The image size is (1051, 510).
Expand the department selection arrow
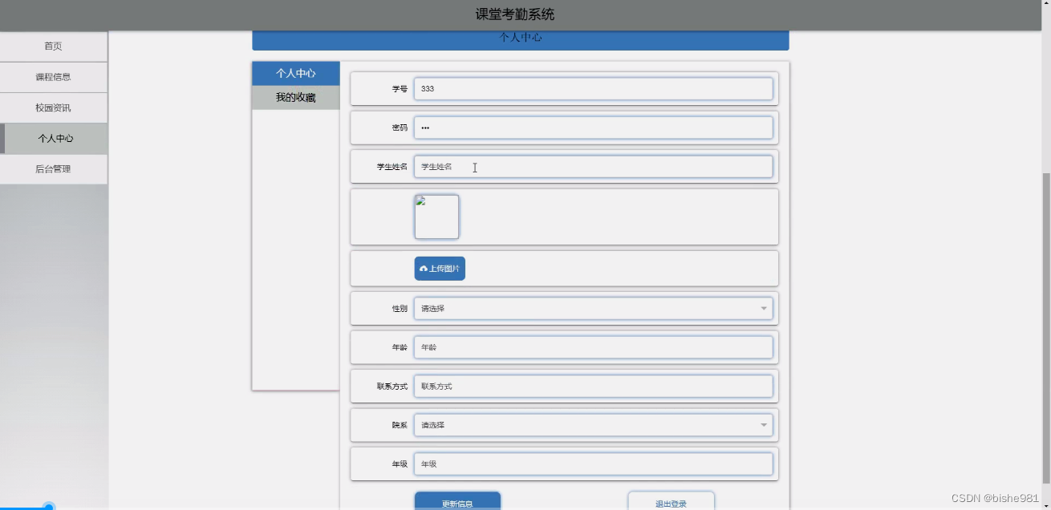click(x=763, y=425)
